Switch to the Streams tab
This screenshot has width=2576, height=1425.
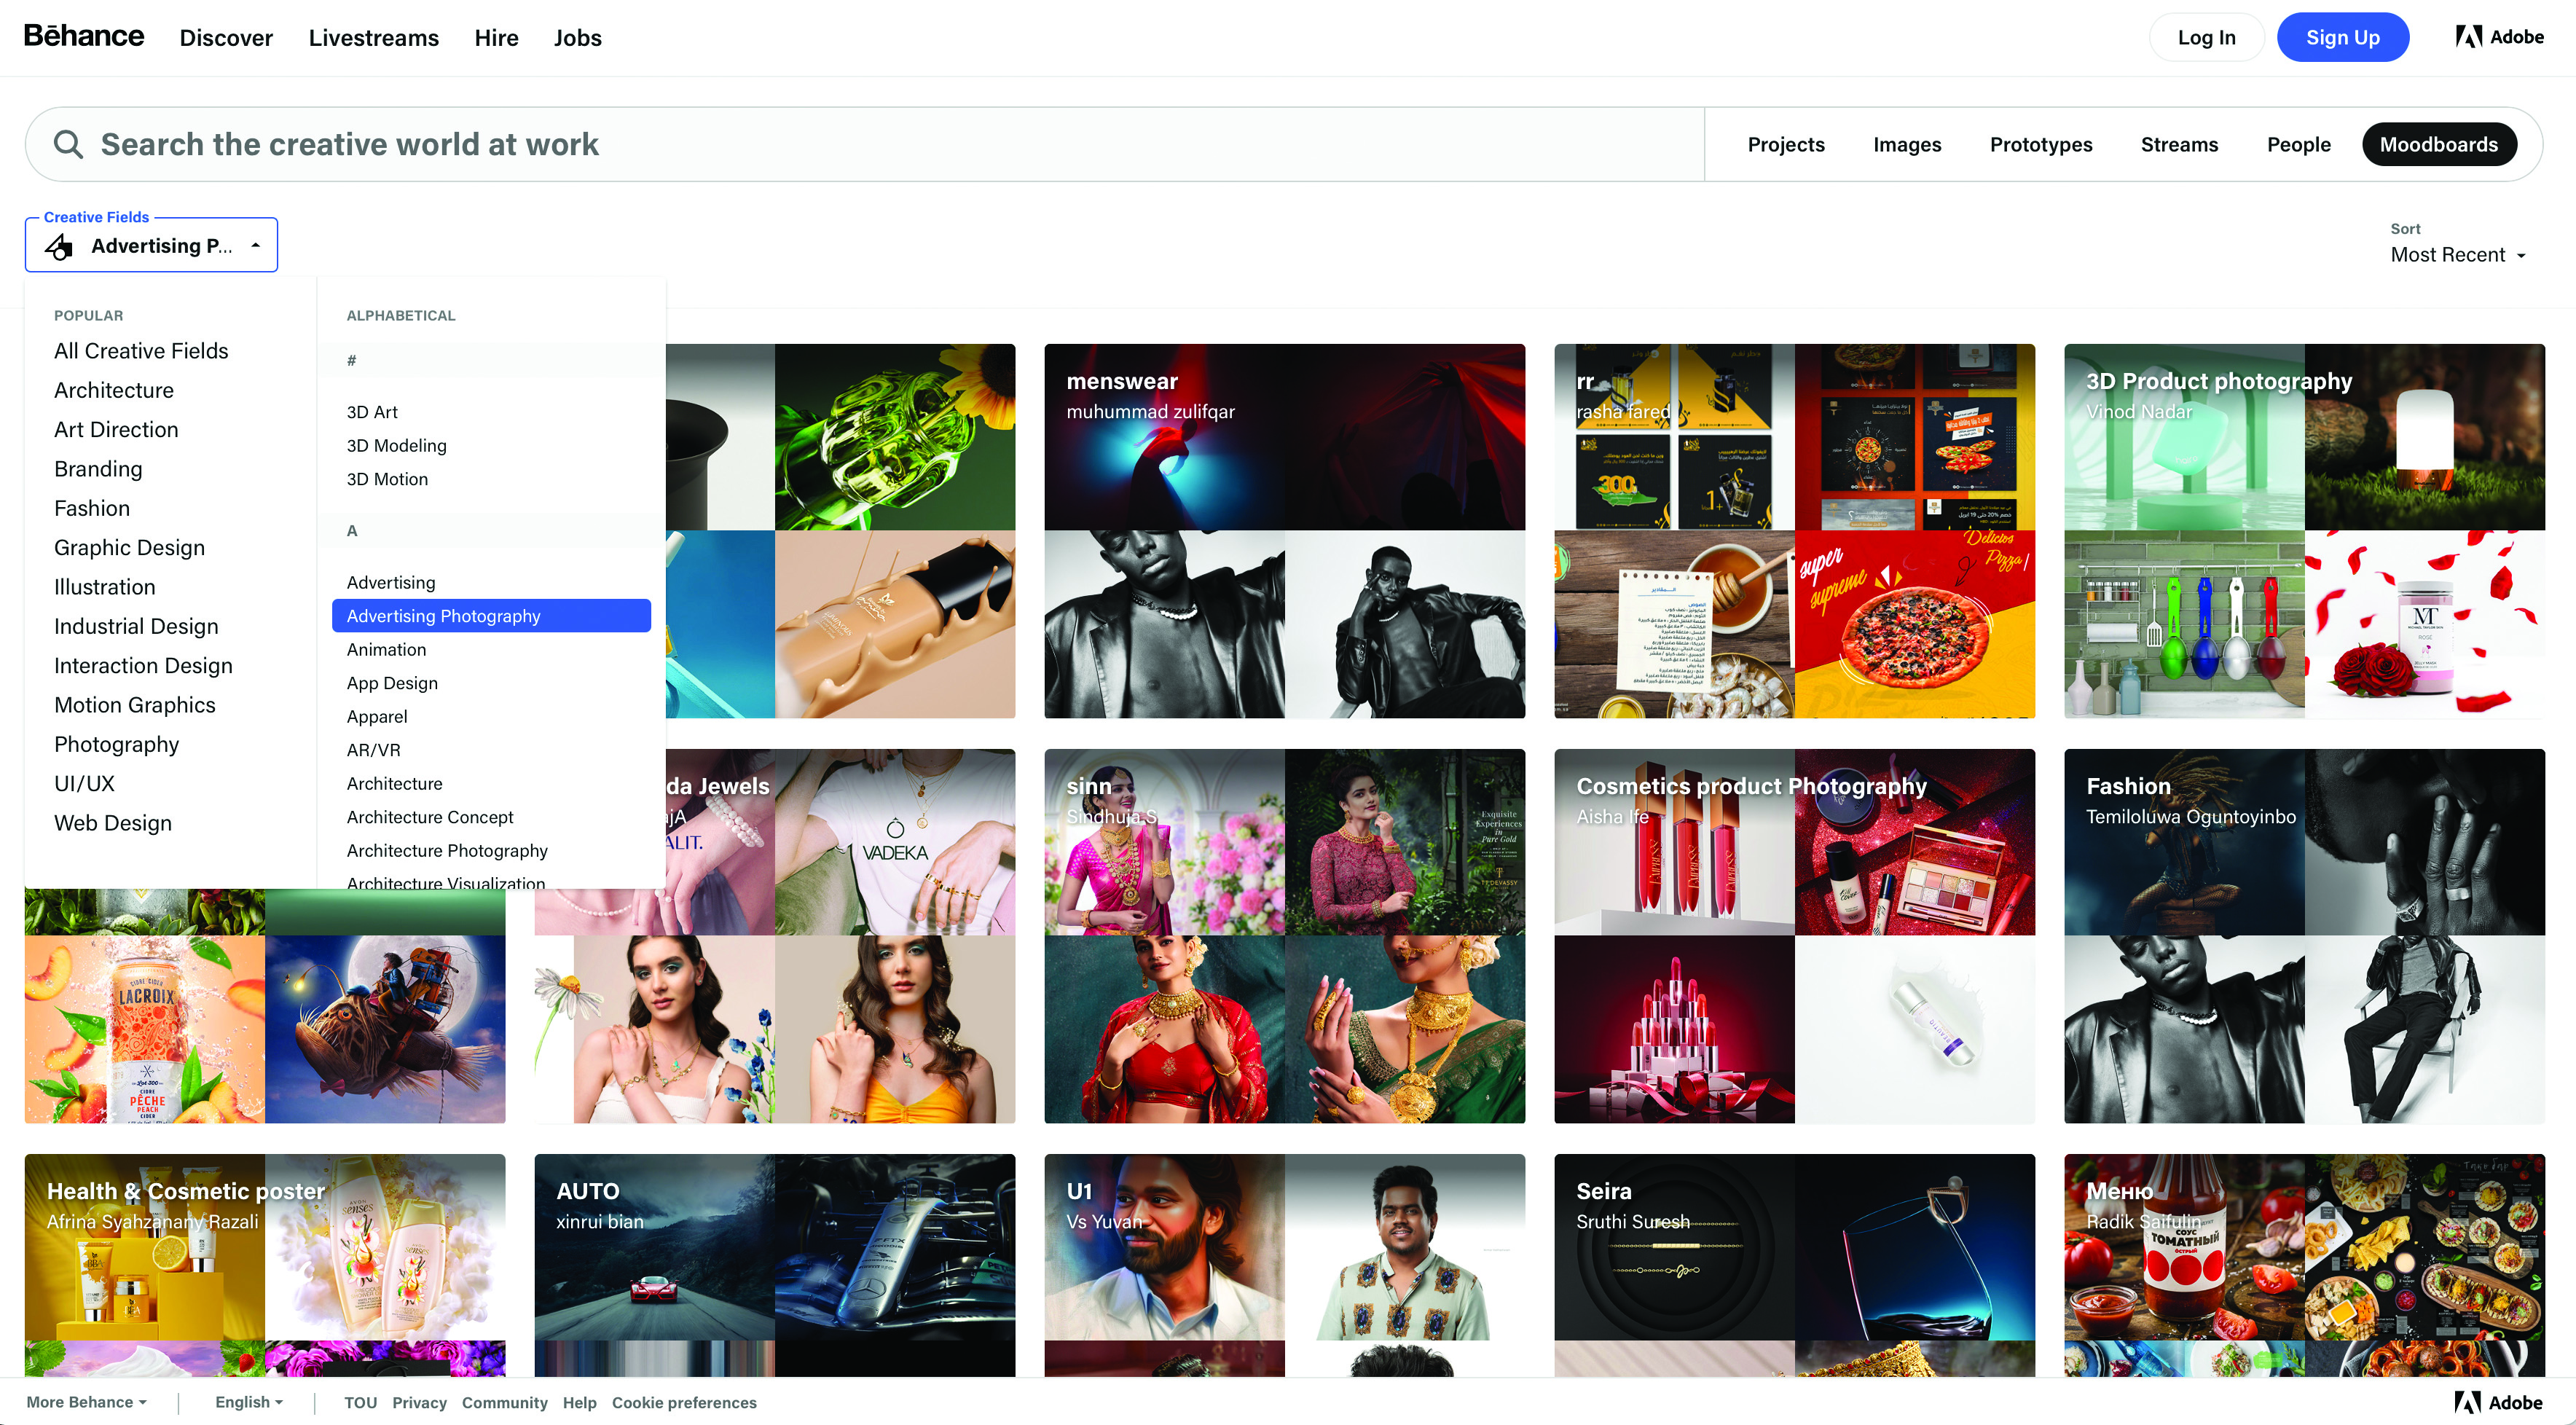(x=2178, y=145)
